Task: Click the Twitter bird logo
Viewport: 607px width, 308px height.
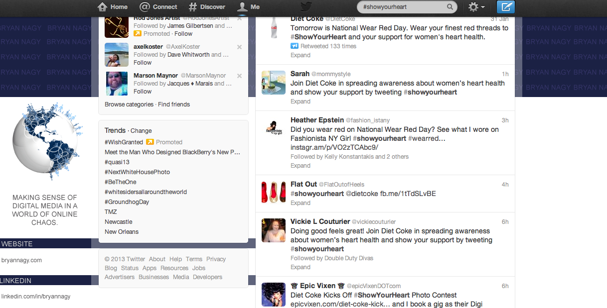Action: [306, 6]
